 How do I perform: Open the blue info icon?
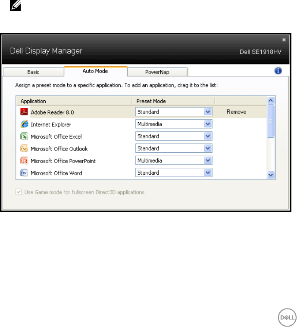point(278,71)
